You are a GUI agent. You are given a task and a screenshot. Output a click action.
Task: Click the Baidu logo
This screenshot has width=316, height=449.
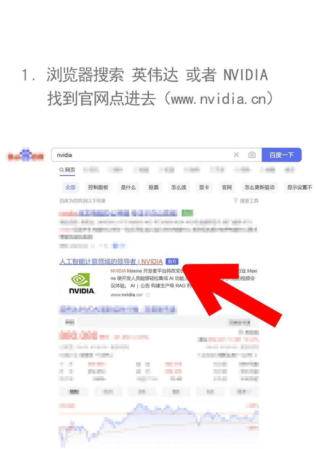[x=26, y=155]
